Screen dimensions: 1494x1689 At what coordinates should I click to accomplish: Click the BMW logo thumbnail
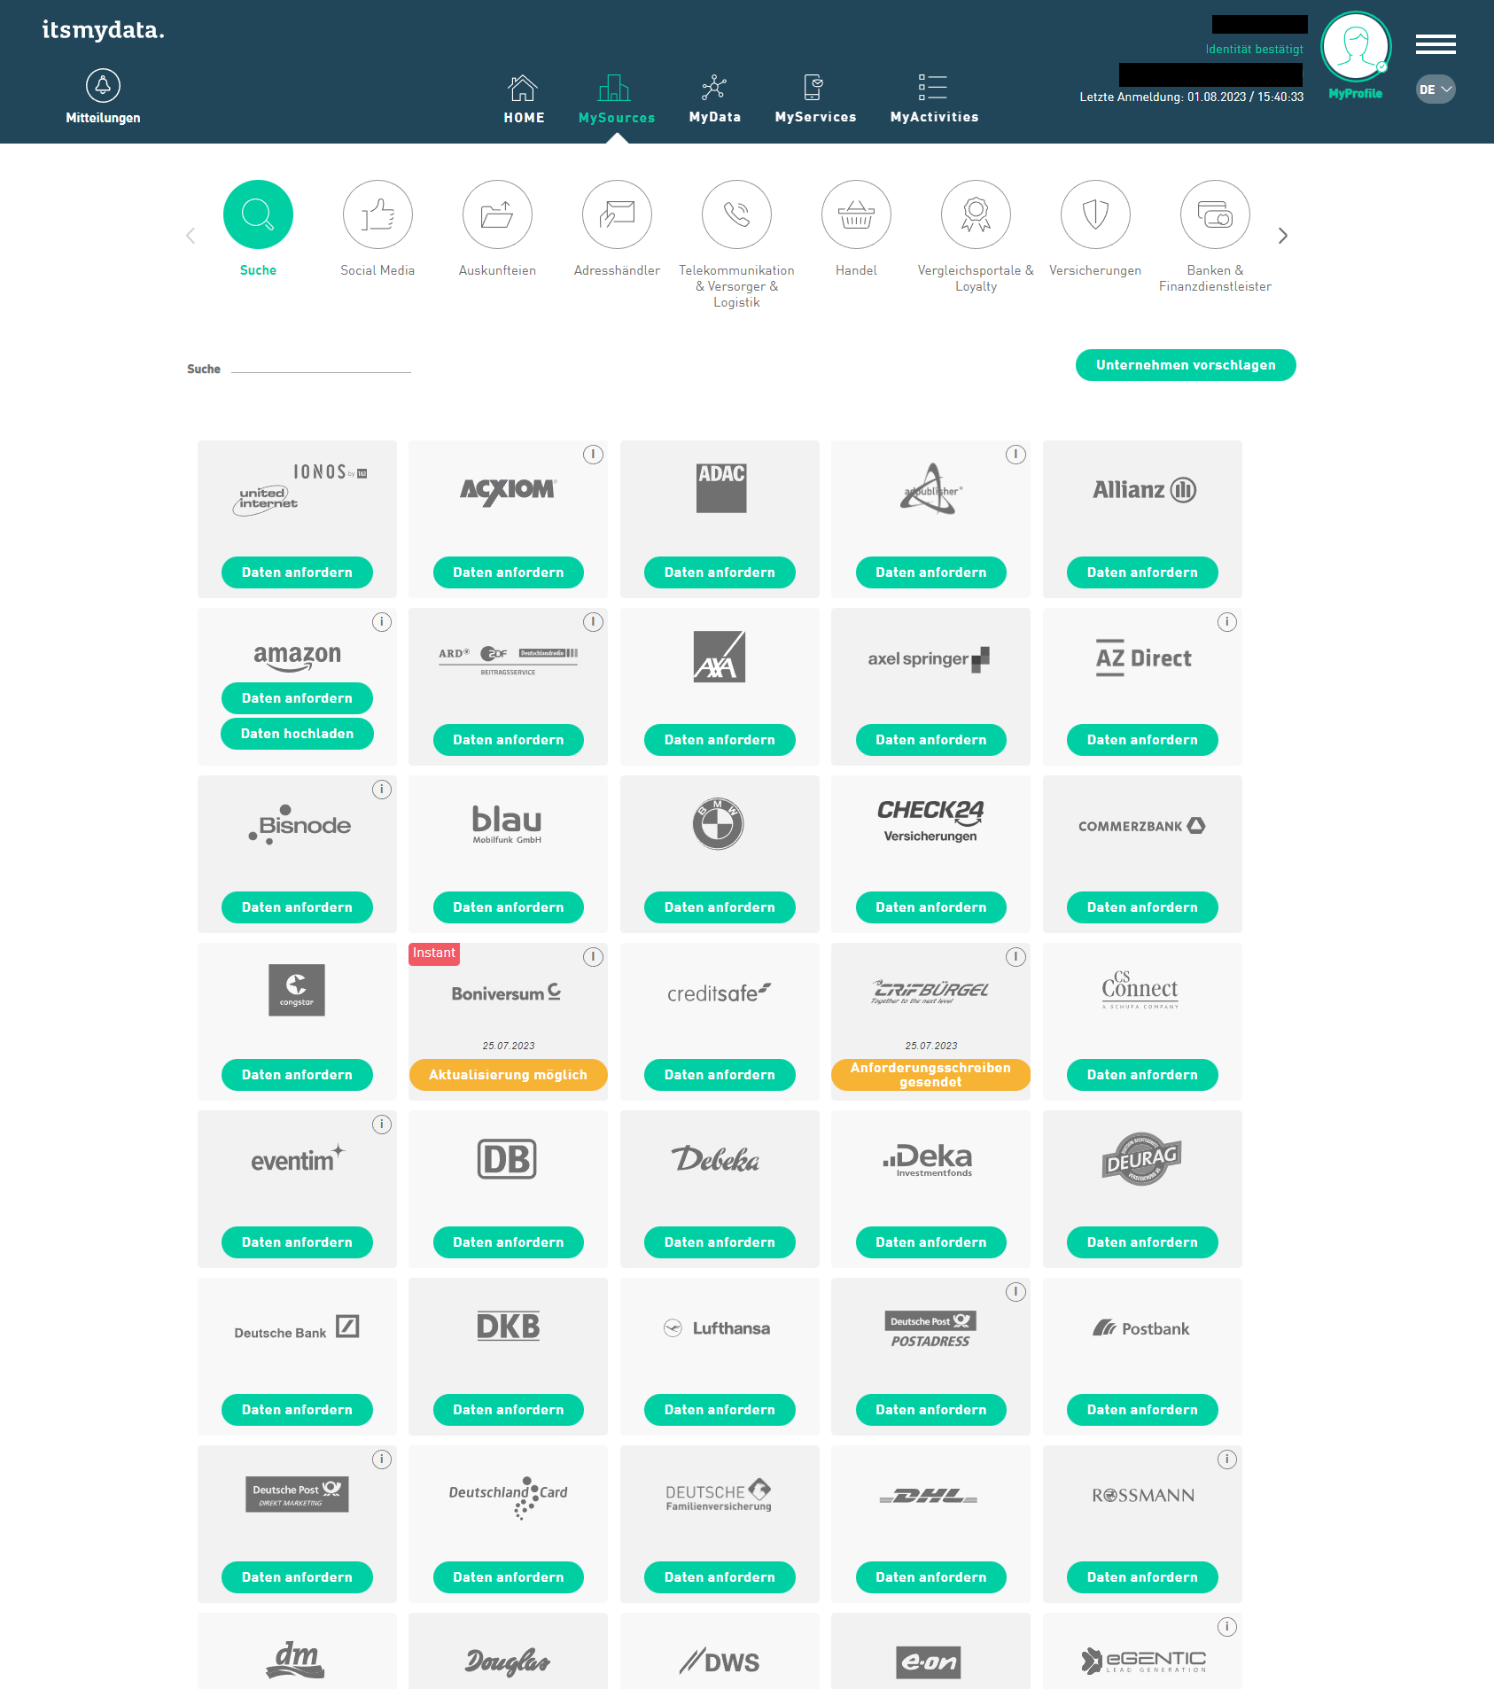(x=718, y=824)
